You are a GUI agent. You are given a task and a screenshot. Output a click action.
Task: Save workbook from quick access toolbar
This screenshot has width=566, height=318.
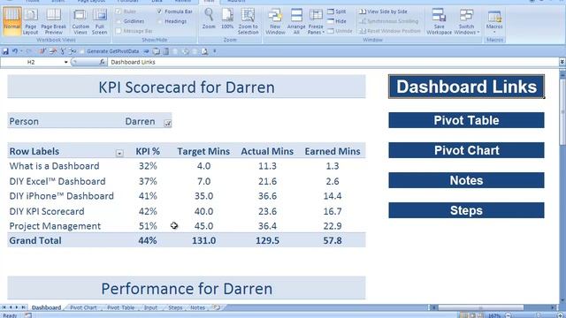click(5, 51)
